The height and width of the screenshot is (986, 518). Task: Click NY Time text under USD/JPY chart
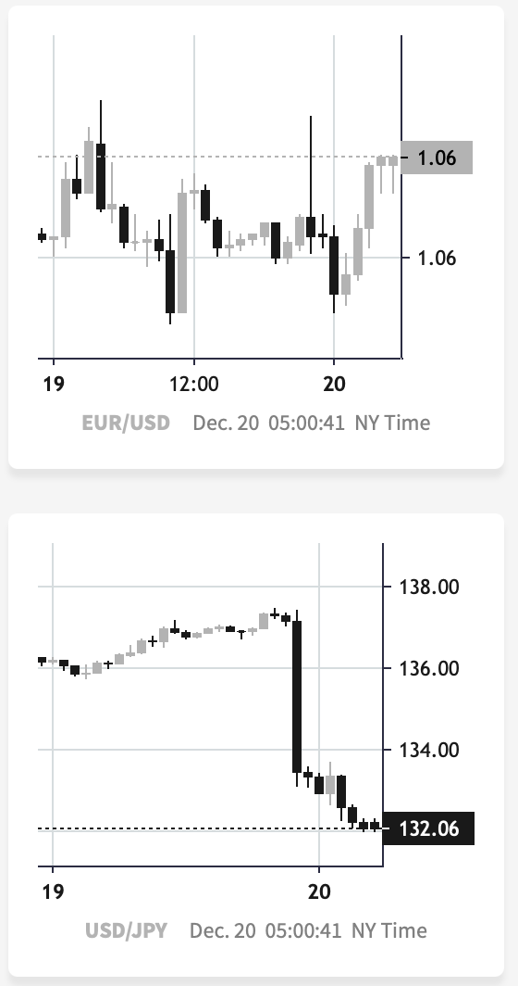(388, 930)
